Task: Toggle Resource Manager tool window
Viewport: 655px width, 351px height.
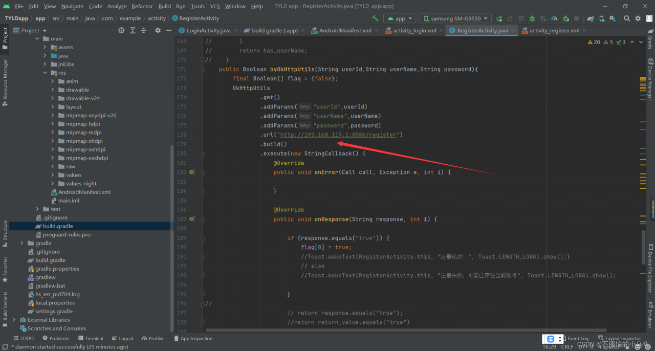Action: (5, 82)
